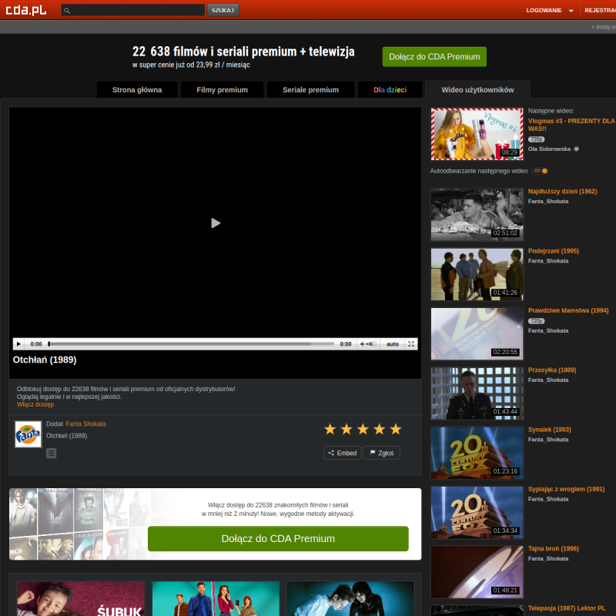Open the Dla dzieci tab

pos(390,89)
